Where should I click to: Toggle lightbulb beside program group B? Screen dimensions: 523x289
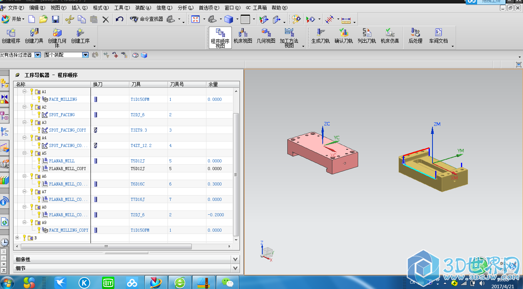pyautogui.click(x=24, y=238)
